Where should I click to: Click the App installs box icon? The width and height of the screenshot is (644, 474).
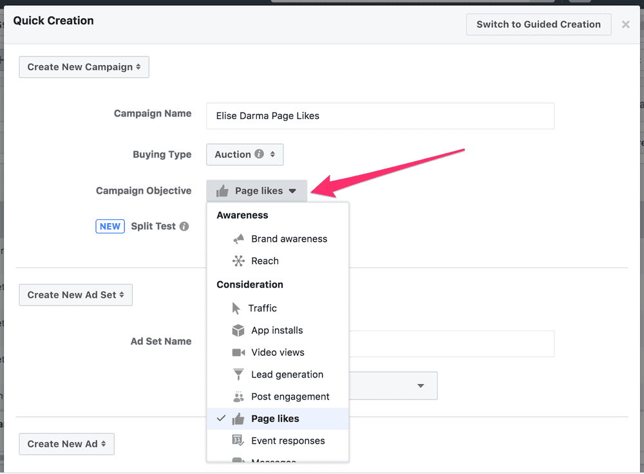(238, 331)
